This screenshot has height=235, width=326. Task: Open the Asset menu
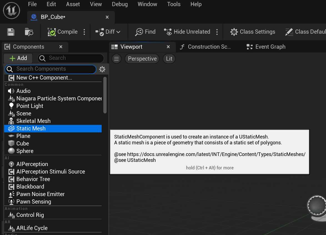[73, 4]
